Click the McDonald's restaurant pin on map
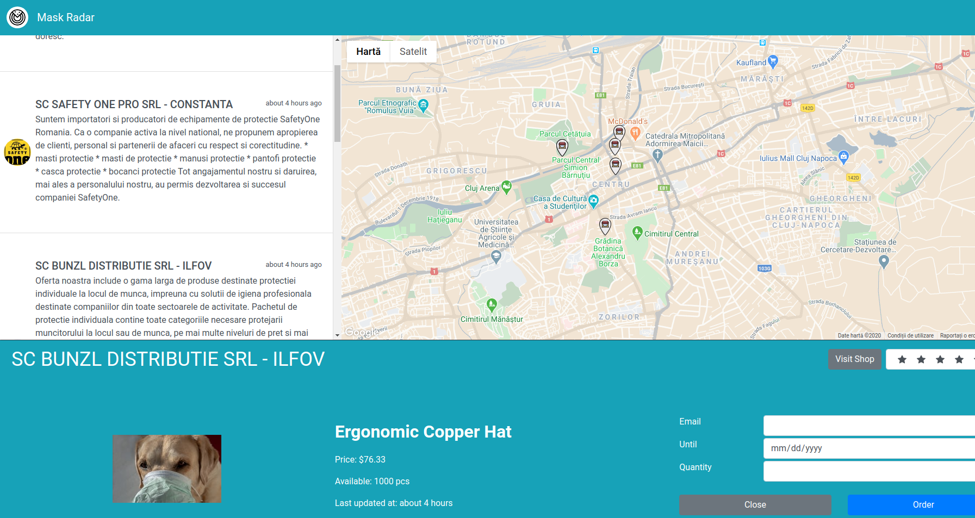 click(635, 133)
